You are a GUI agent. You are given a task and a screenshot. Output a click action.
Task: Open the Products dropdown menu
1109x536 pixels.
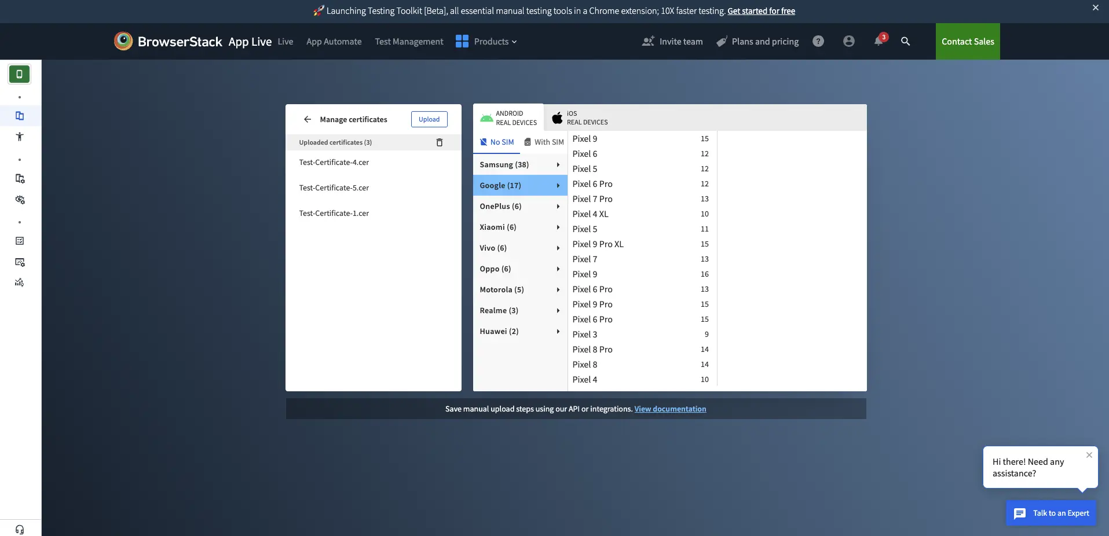(486, 42)
